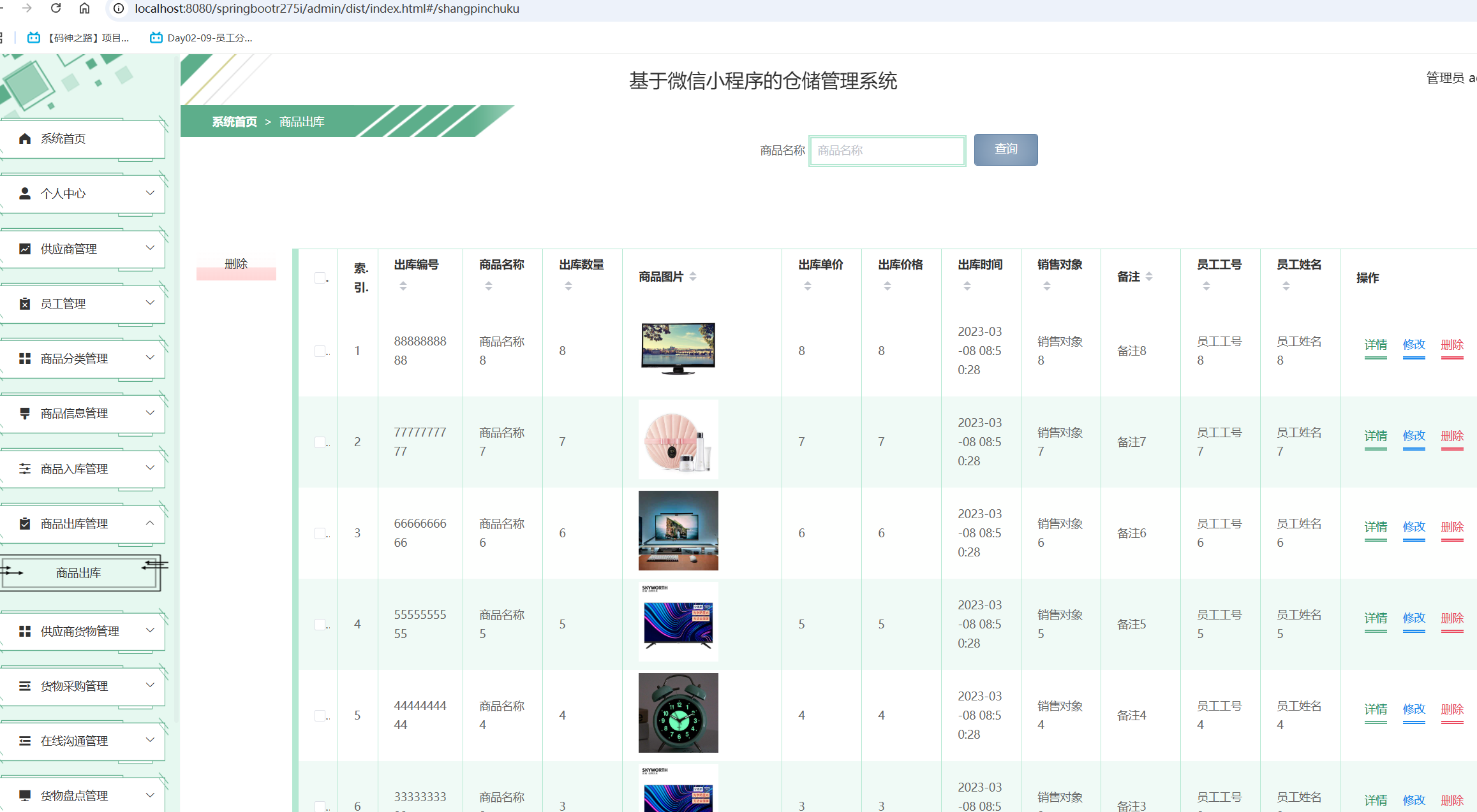Check the checkbox on row 4
This screenshot has width=1477, height=812.
coord(319,623)
